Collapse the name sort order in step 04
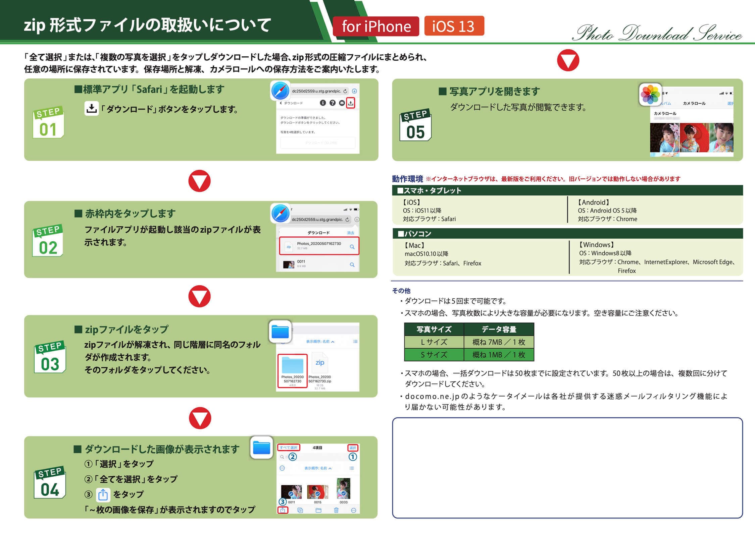Screen dimensions: 755x533 point(317,468)
